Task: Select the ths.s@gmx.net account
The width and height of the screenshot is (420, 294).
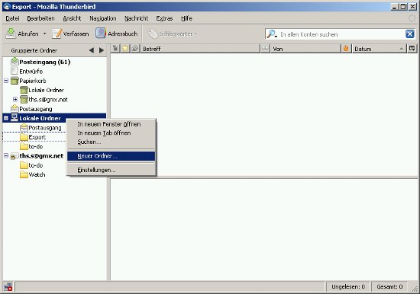Action: click(x=41, y=156)
